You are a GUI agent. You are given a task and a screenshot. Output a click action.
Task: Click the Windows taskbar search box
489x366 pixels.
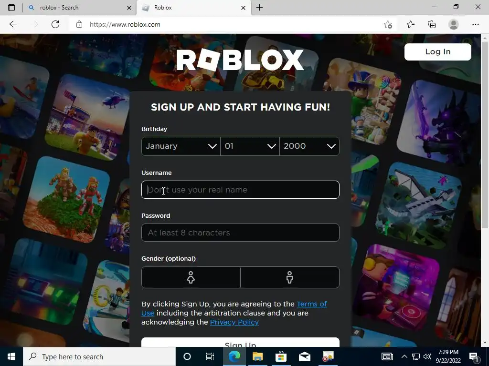[x=99, y=356]
